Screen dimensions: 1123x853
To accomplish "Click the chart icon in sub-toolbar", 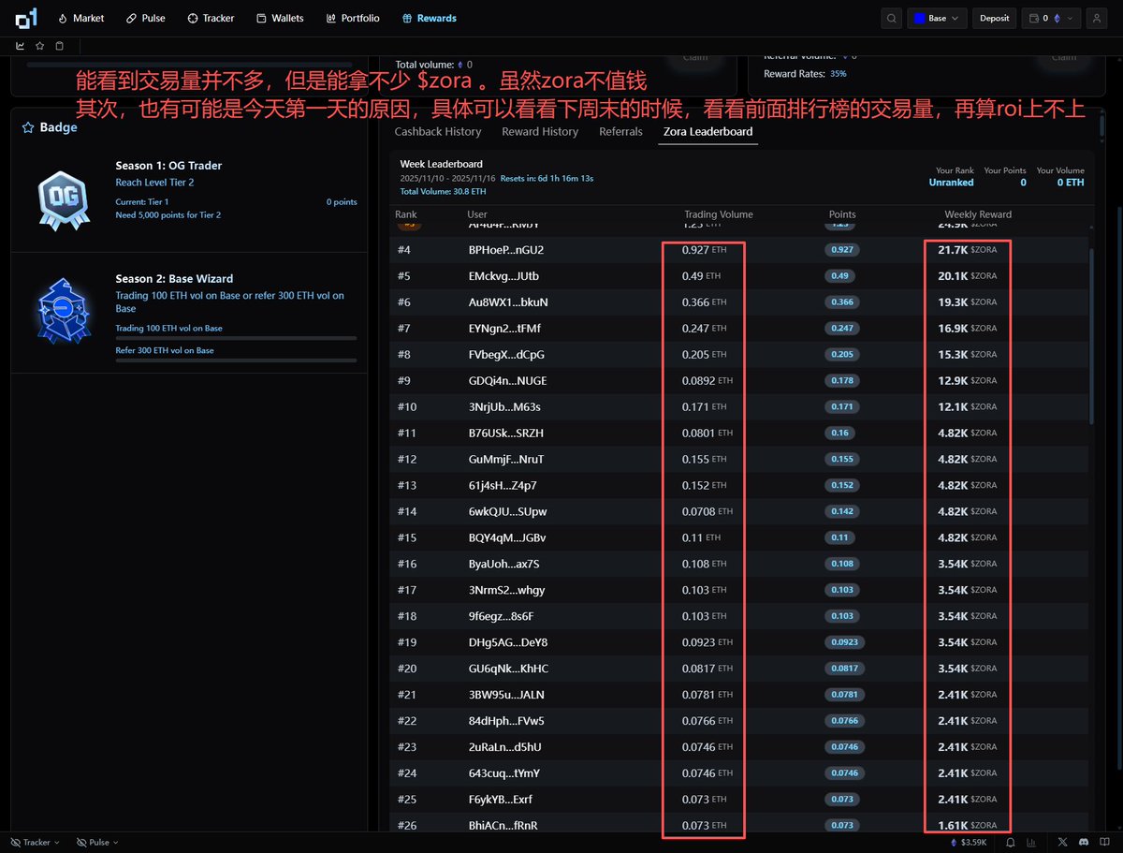I will coord(21,45).
